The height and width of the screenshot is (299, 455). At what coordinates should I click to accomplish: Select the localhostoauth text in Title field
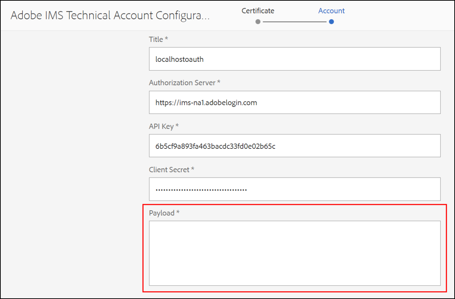179,59
